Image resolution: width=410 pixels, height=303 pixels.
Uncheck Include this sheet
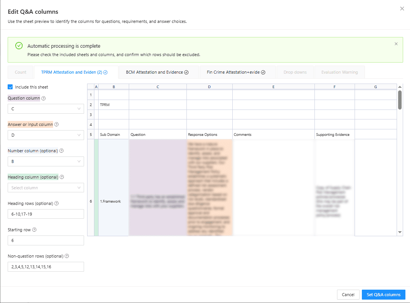tap(10, 87)
